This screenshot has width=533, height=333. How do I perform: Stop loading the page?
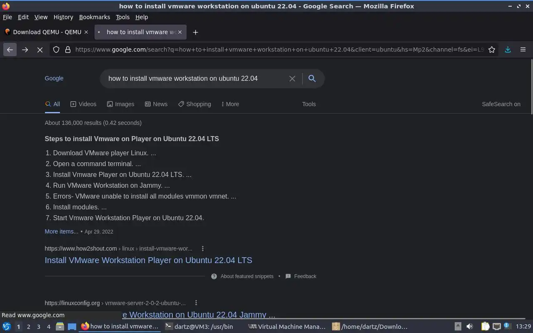click(x=40, y=50)
